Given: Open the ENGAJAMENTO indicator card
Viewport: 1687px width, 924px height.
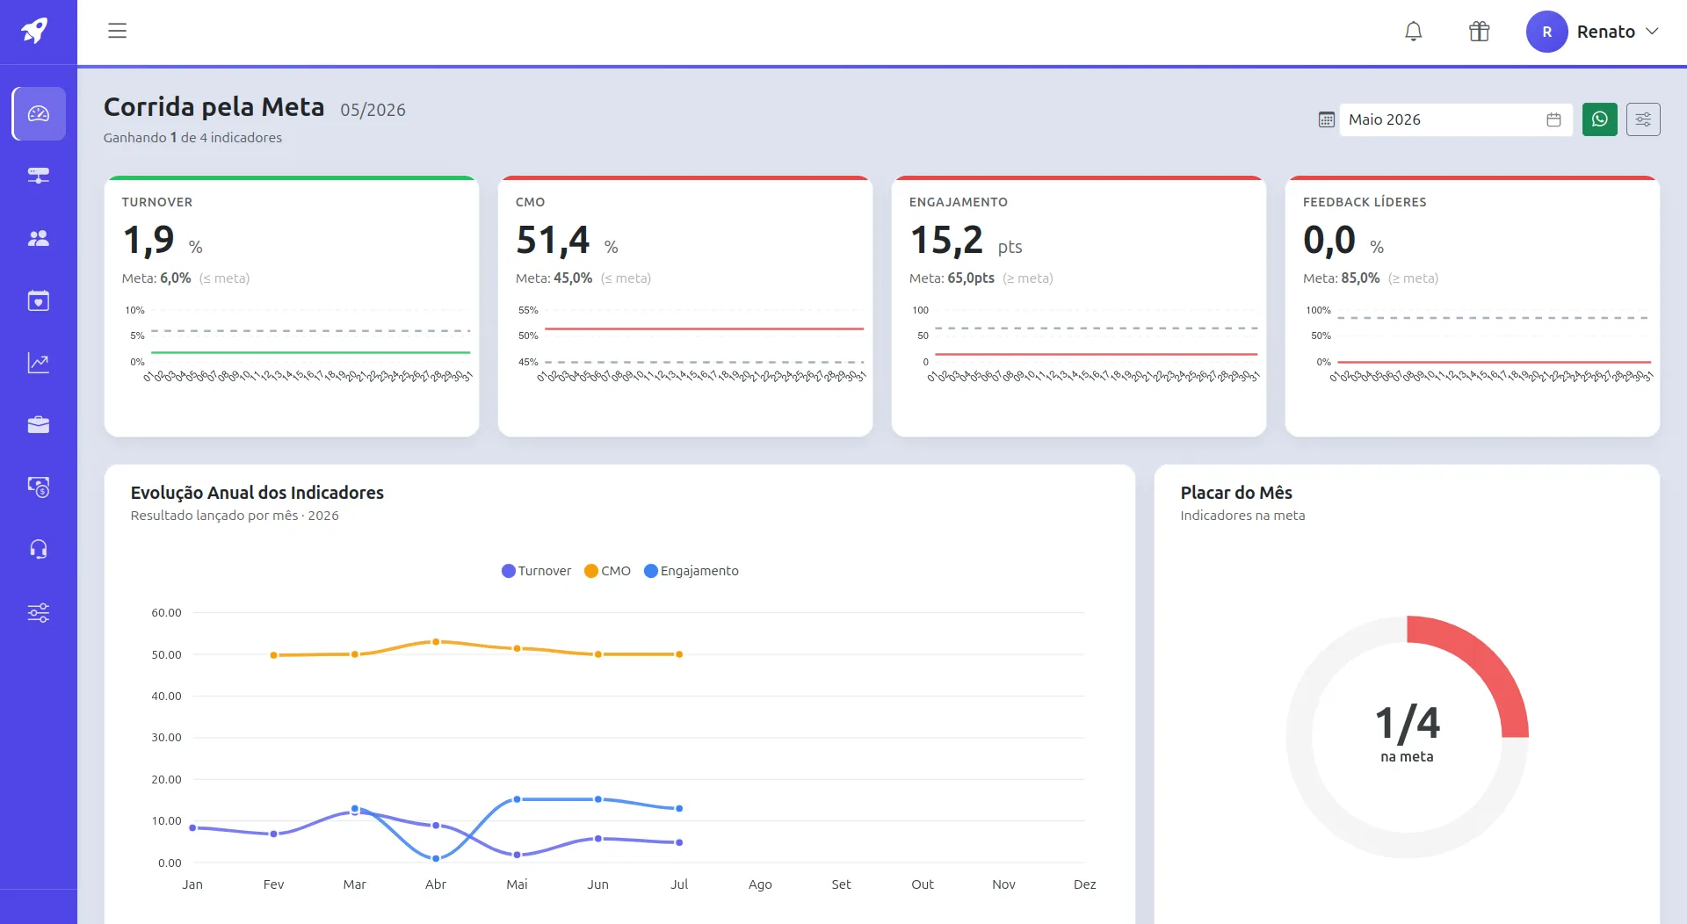Looking at the screenshot, I should (1079, 306).
